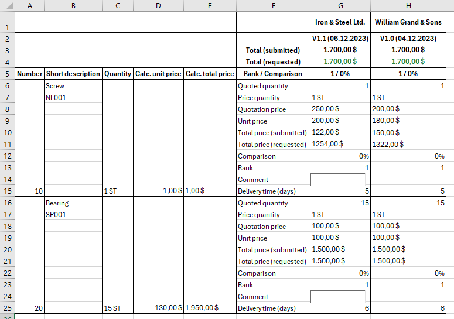Select row 5 header
Screen dimensions: 454x319
click(x=7, y=74)
